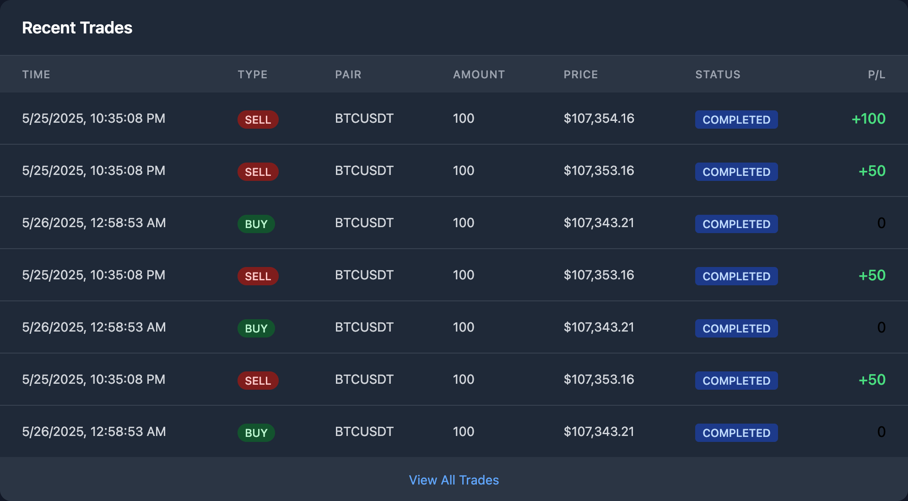
Task: Click the $107,354.16 price cell
Action: click(x=599, y=119)
